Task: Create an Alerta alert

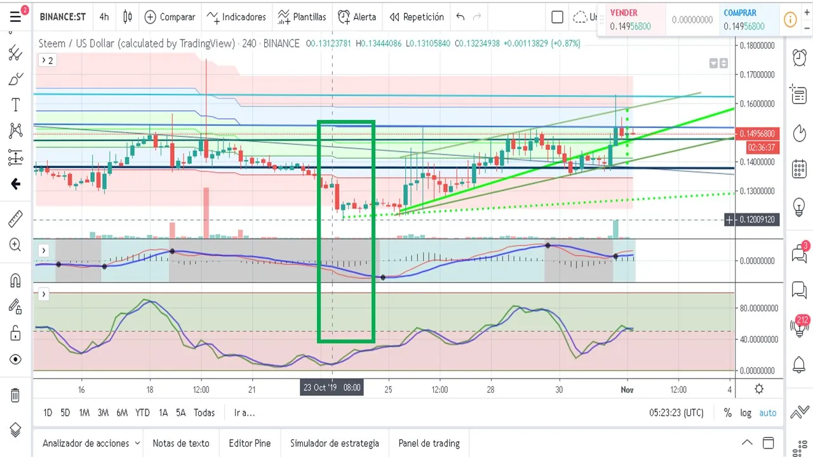Action: tap(357, 17)
